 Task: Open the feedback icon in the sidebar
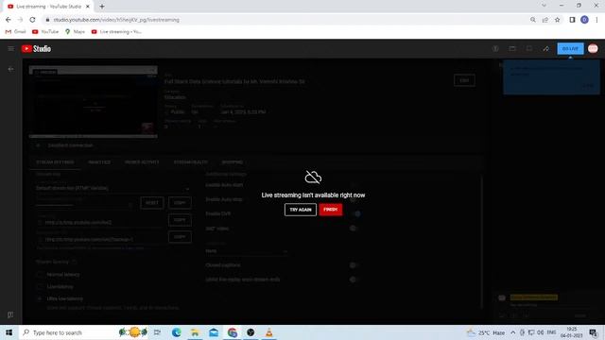pyautogui.click(x=10, y=314)
